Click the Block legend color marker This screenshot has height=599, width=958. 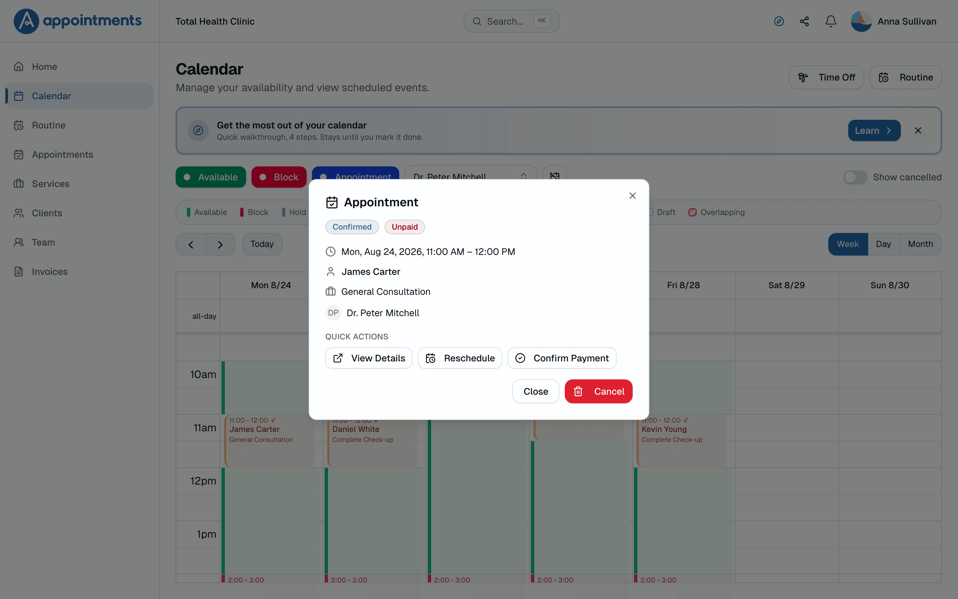point(241,212)
